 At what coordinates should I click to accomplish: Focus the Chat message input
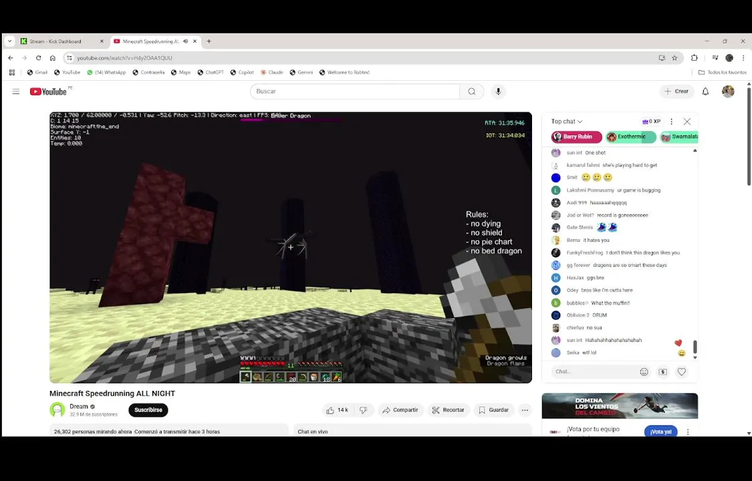point(595,371)
